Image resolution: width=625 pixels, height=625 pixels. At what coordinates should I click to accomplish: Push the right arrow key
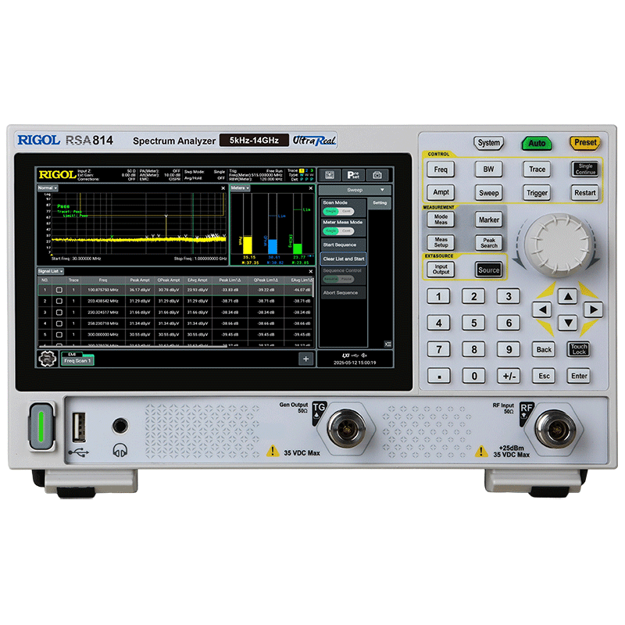[x=593, y=309]
